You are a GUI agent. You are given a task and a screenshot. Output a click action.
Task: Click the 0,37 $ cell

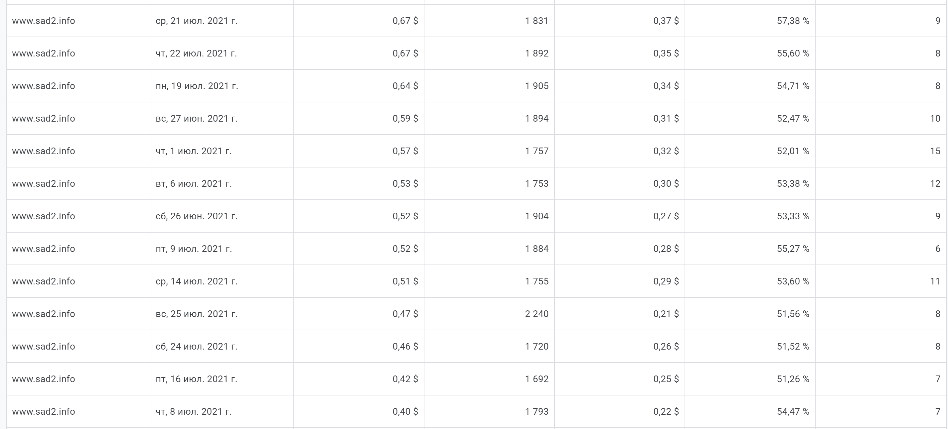click(x=666, y=21)
